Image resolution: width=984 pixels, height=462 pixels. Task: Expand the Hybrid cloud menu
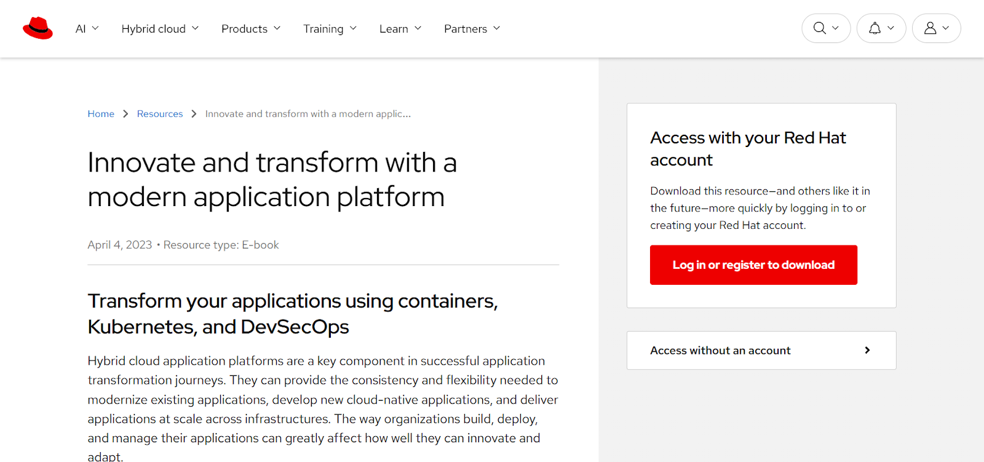[x=160, y=29]
